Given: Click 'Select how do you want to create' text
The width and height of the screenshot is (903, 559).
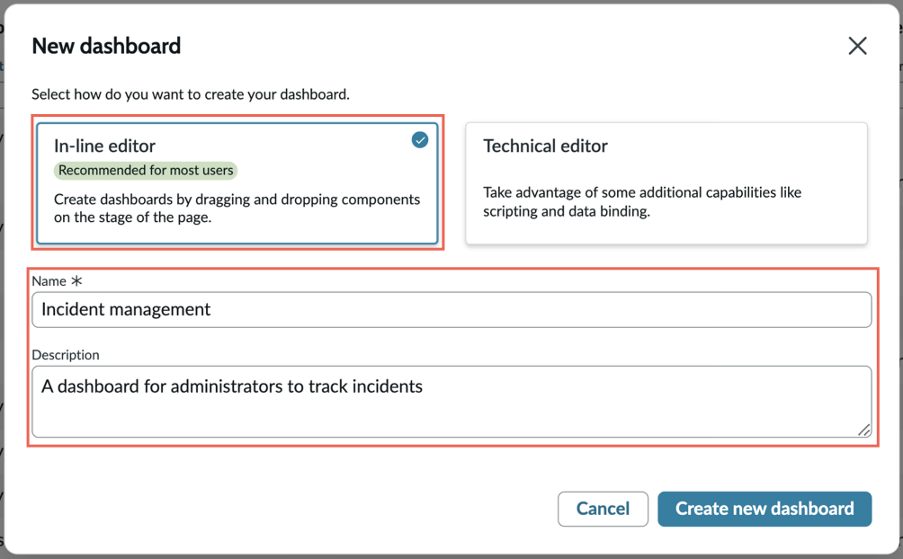Looking at the screenshot, I should point(191,94).
